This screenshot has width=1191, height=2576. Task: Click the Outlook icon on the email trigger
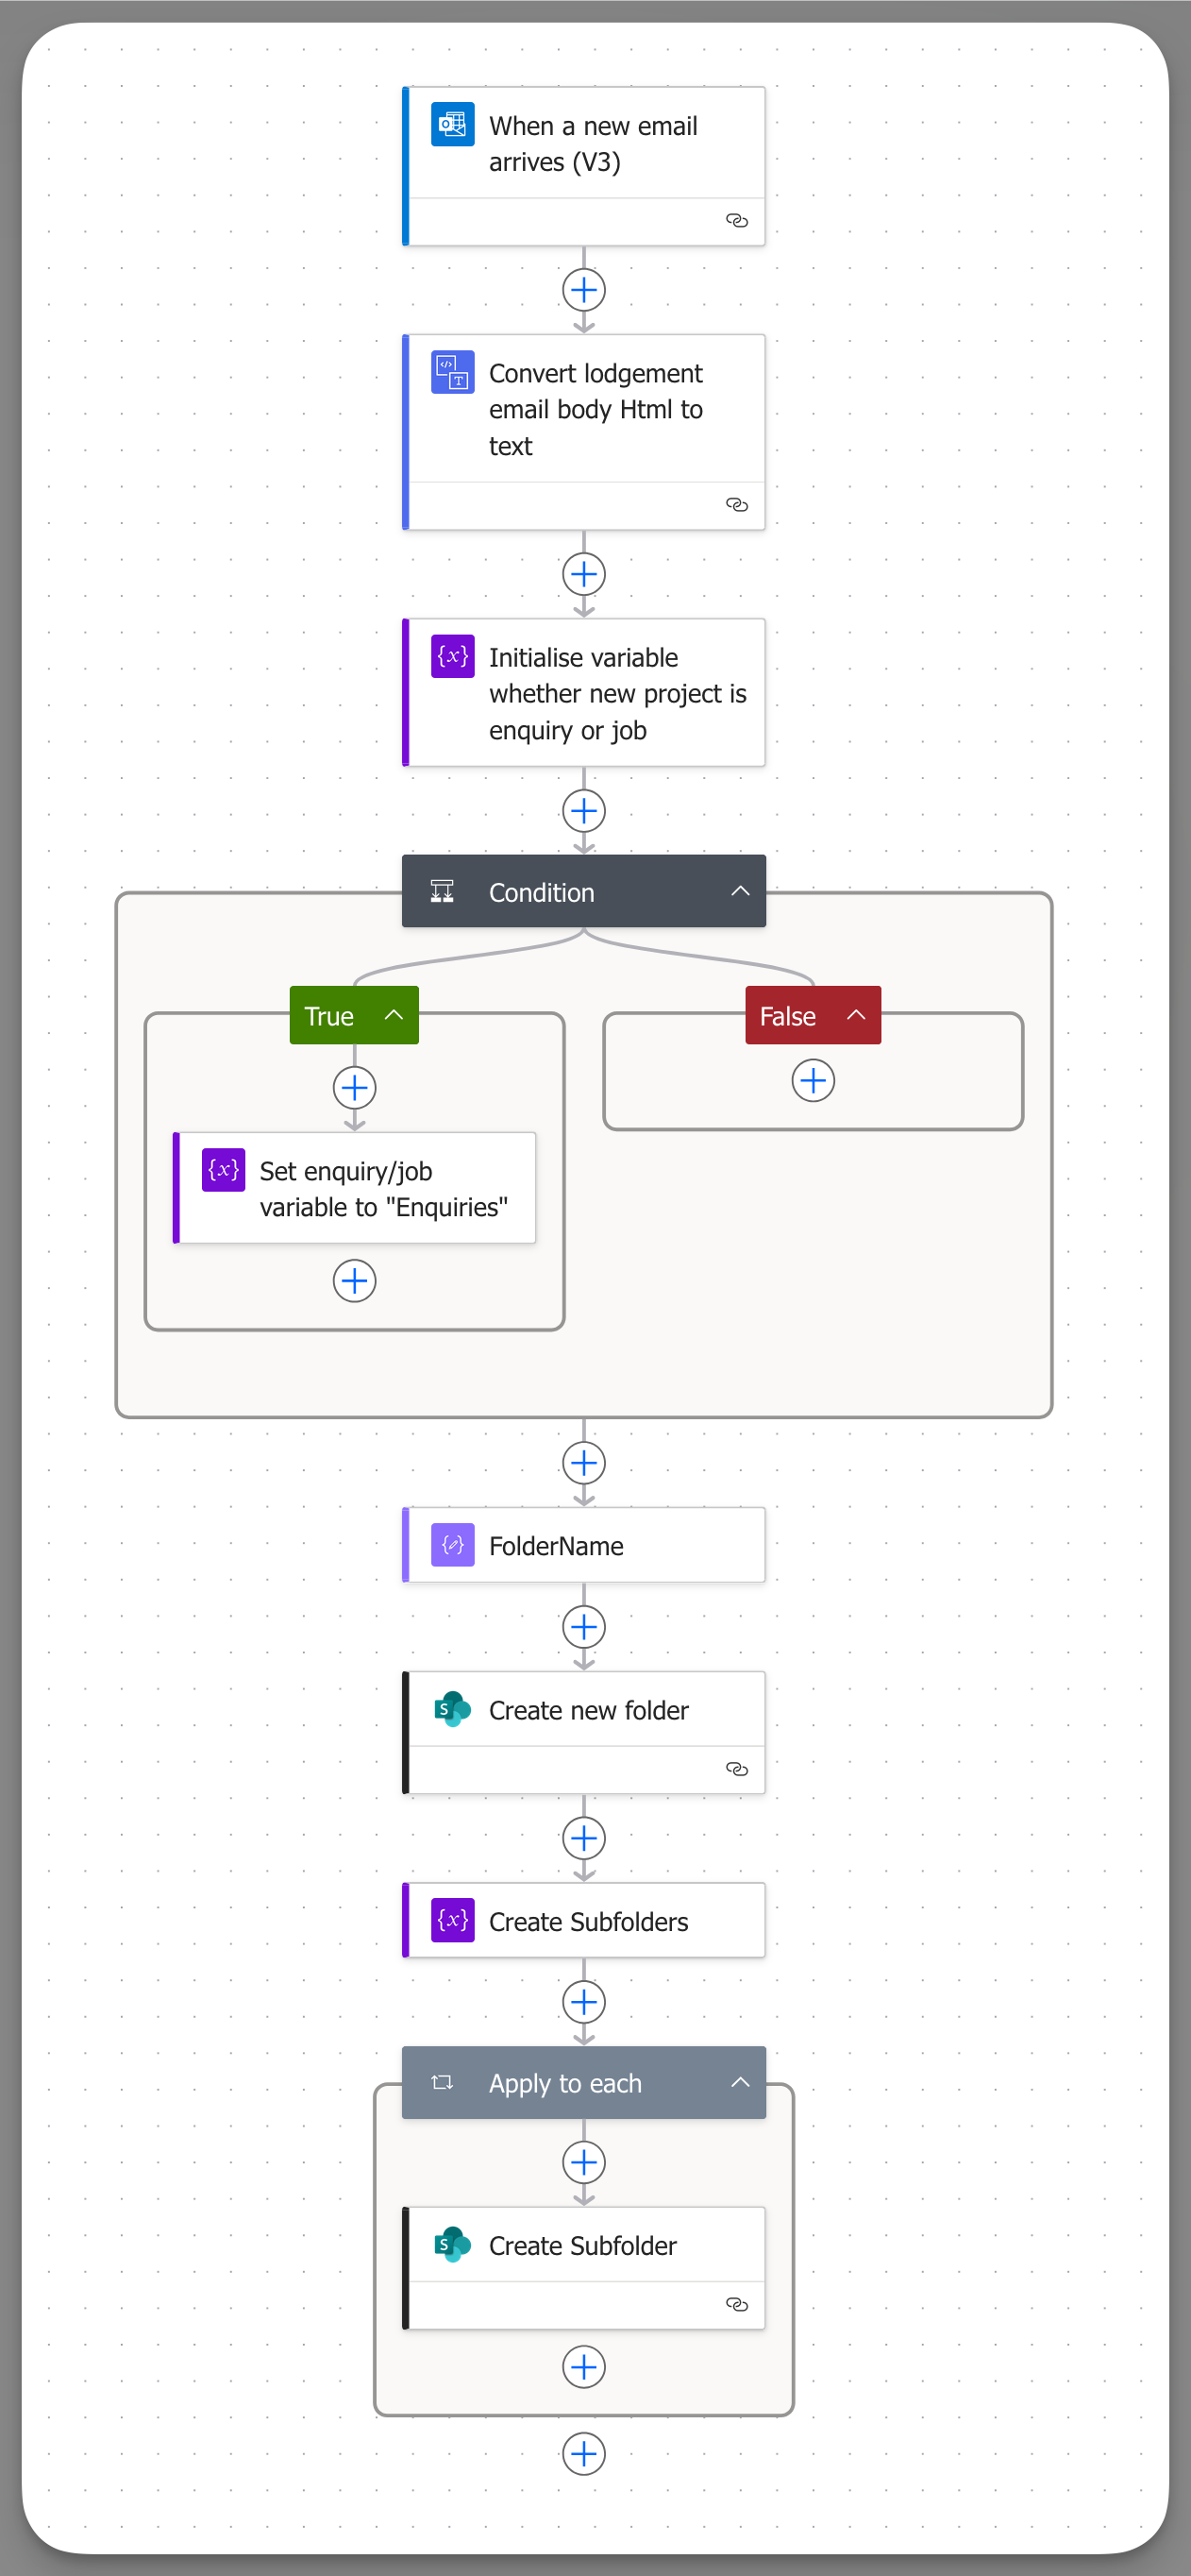coord(453,125)
